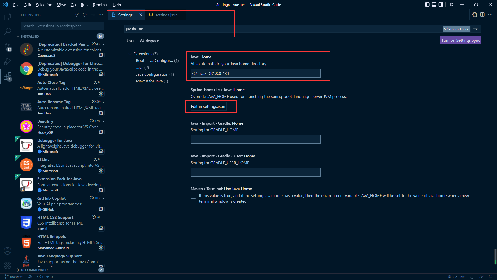Switch to the settings.json tab
497x280 pixels.
[166, 15]
